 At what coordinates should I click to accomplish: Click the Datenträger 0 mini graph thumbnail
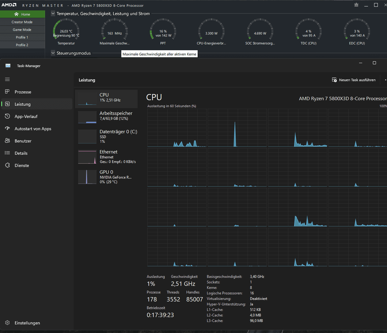[87, 137]
